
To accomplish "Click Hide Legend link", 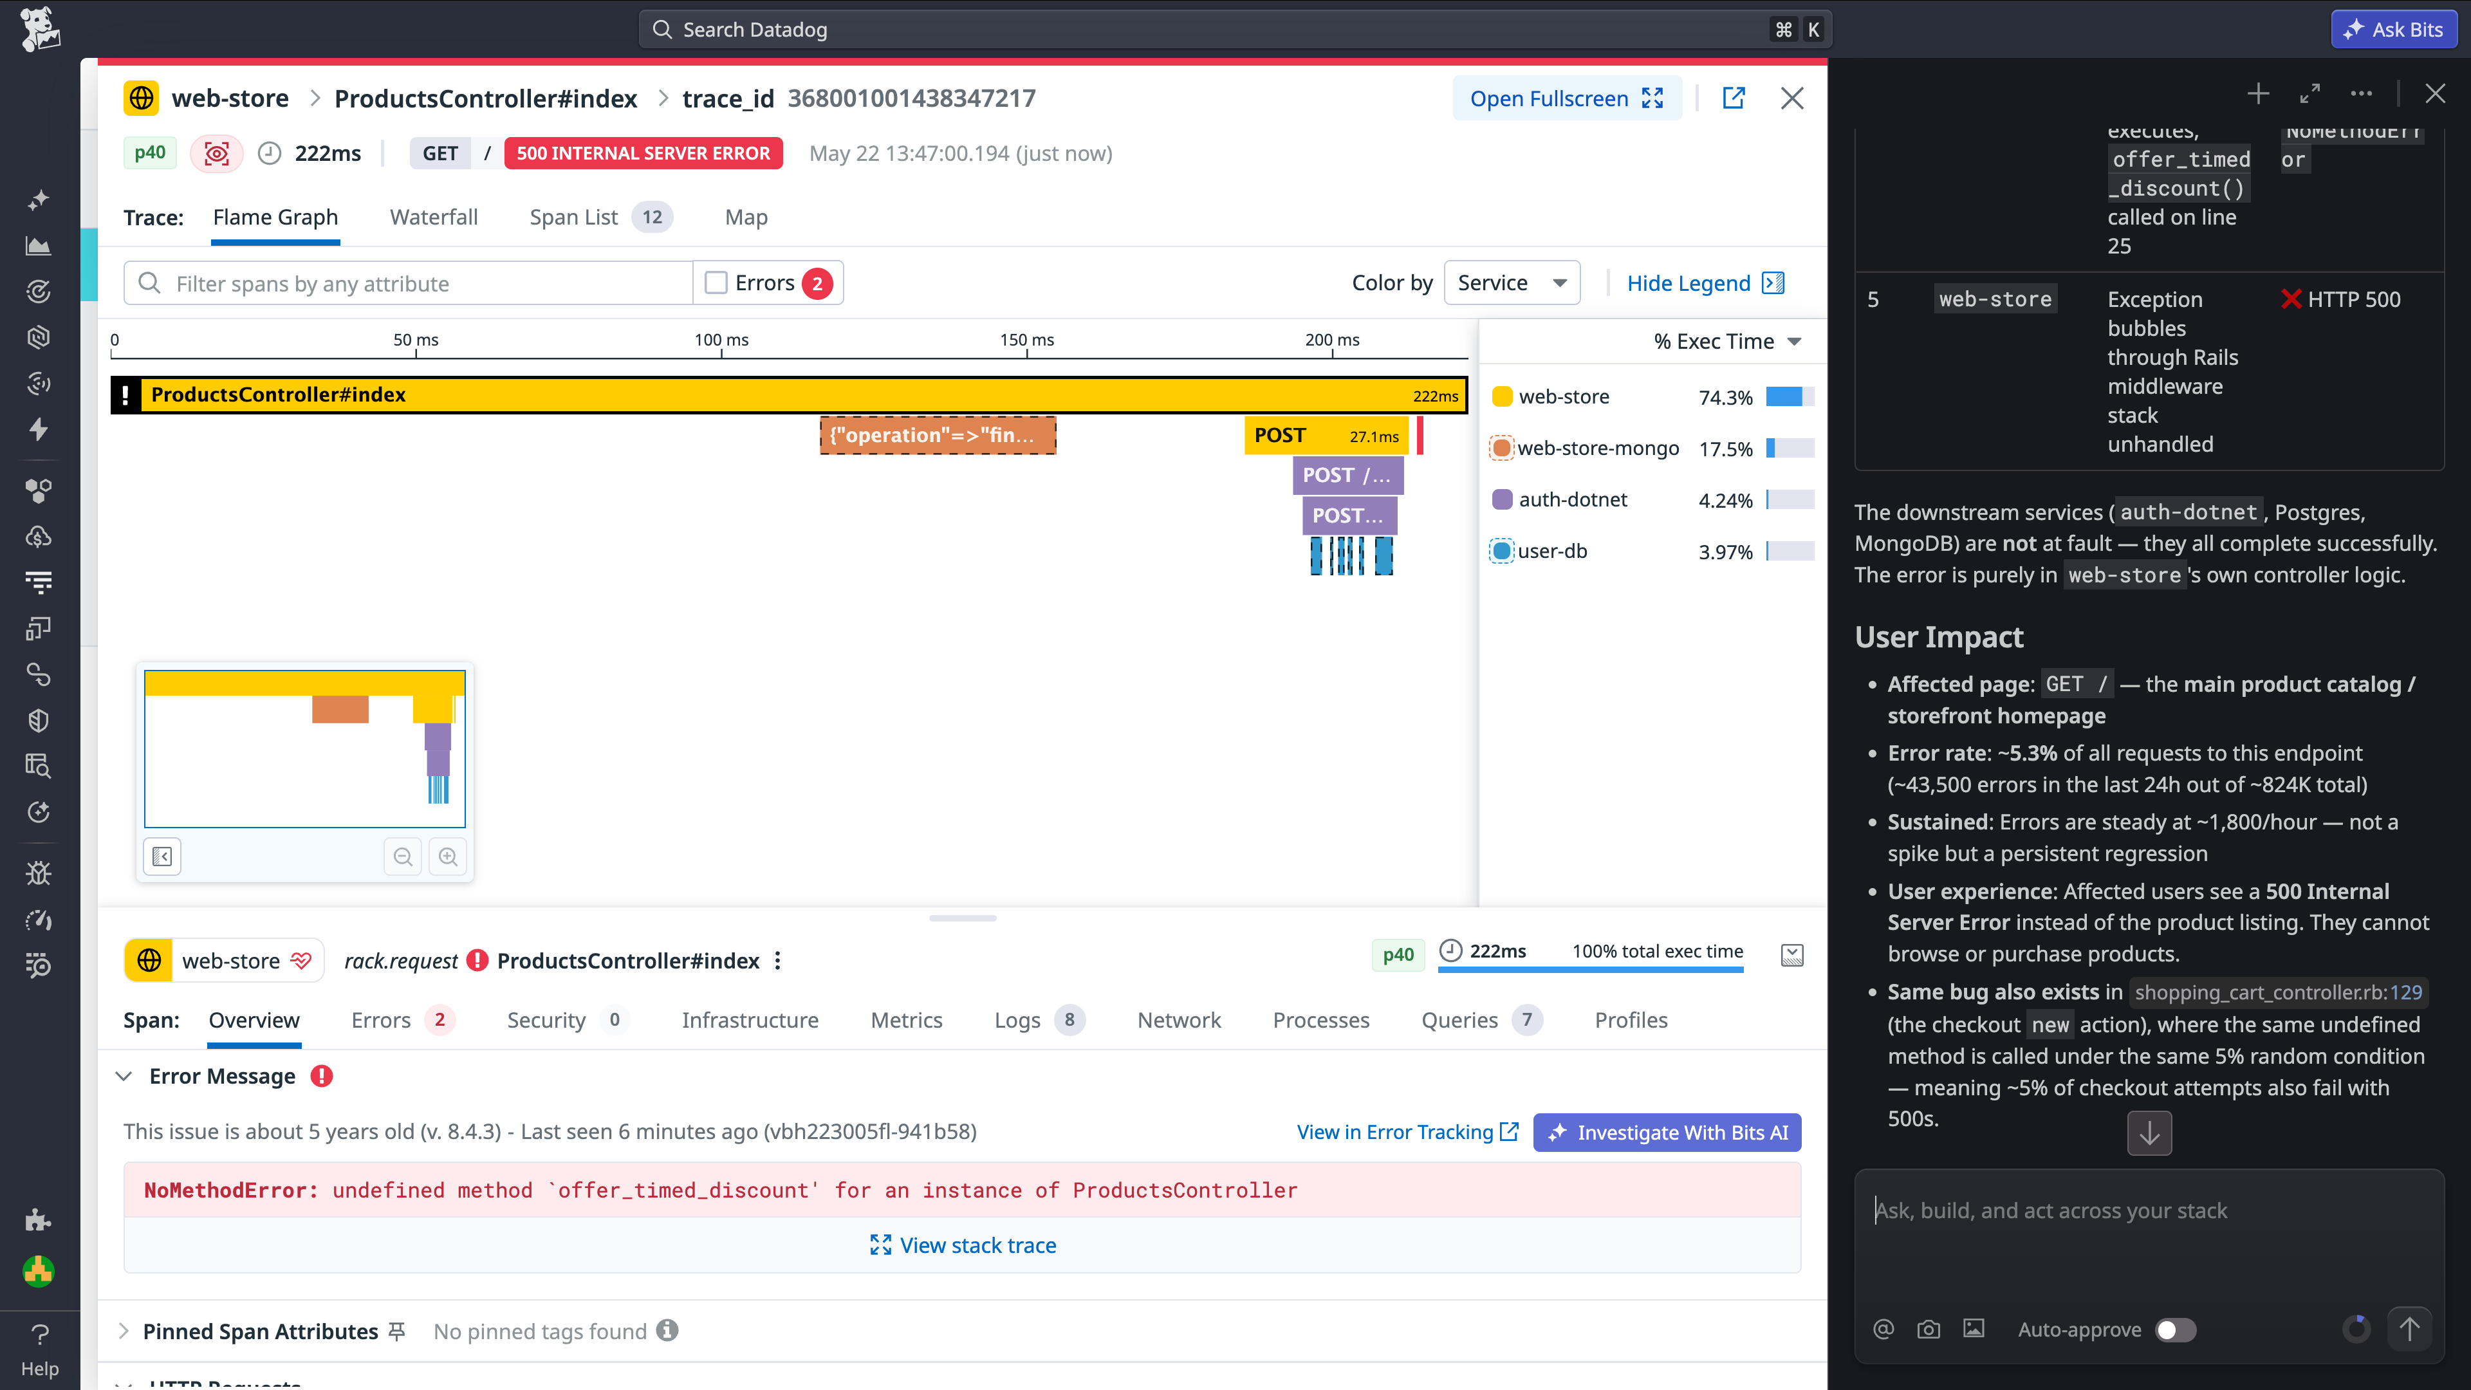I will (1705, 283).
